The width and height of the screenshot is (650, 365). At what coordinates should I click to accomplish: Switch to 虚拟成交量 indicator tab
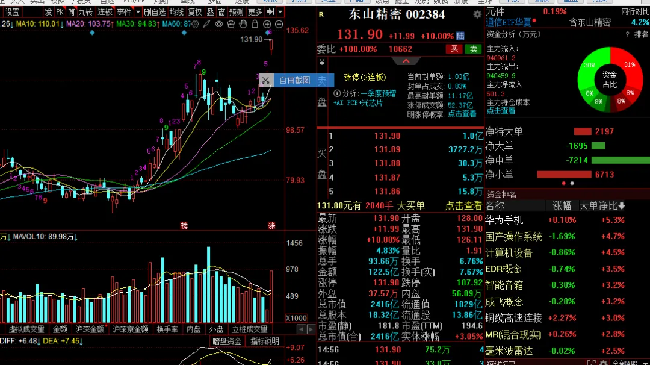point(26,329)
